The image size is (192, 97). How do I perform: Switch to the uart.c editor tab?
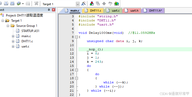[113, 11]
